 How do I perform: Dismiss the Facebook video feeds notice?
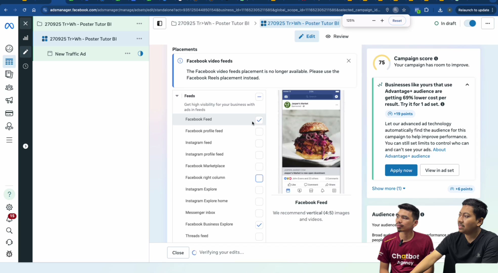point(348,61)
